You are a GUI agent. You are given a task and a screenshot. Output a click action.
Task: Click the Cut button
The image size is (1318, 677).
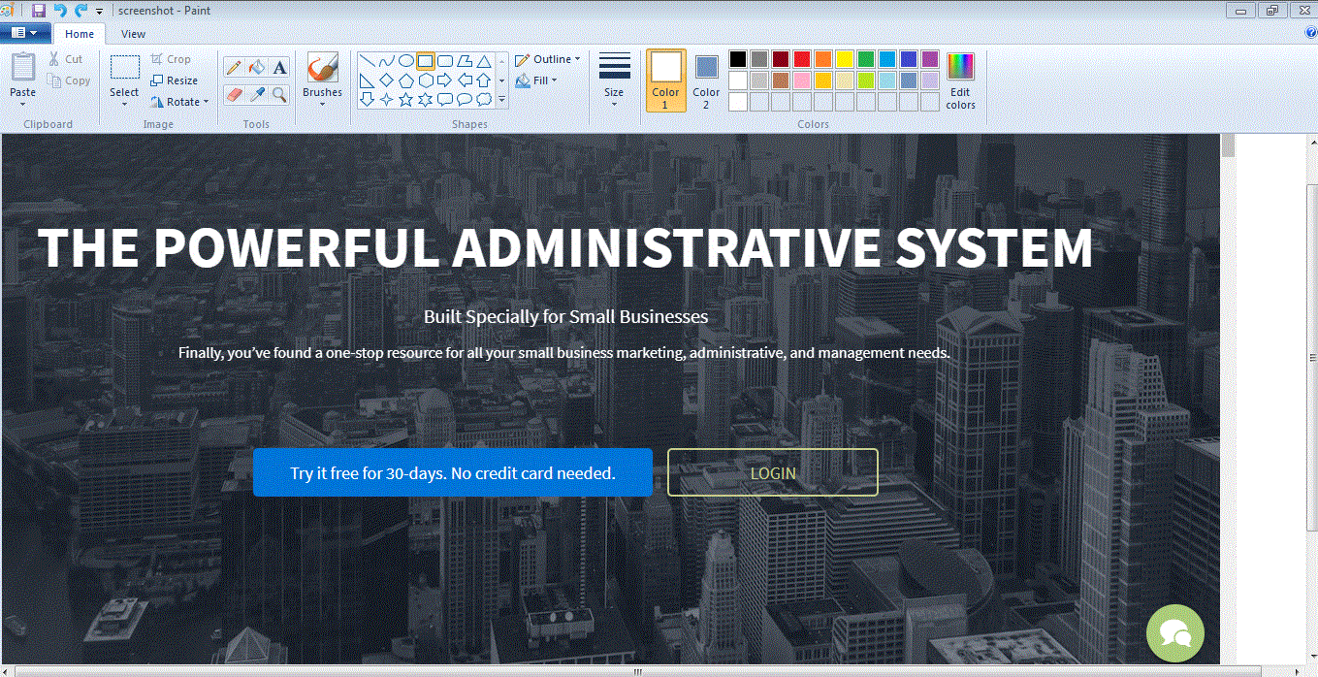66,59
